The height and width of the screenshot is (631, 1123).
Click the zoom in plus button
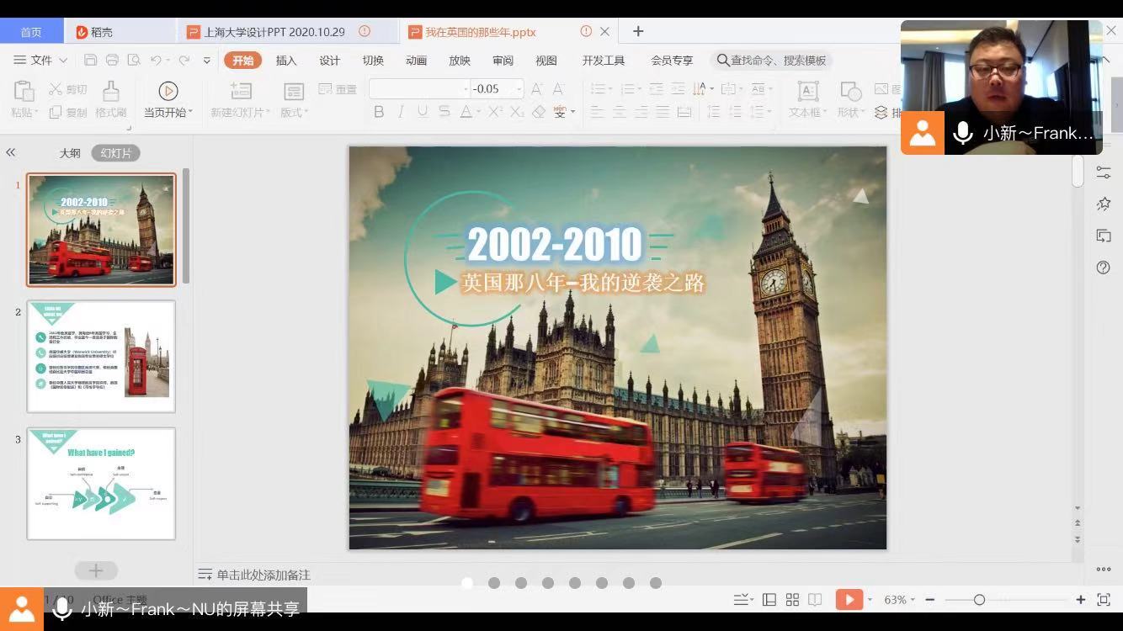point(1081,600)
